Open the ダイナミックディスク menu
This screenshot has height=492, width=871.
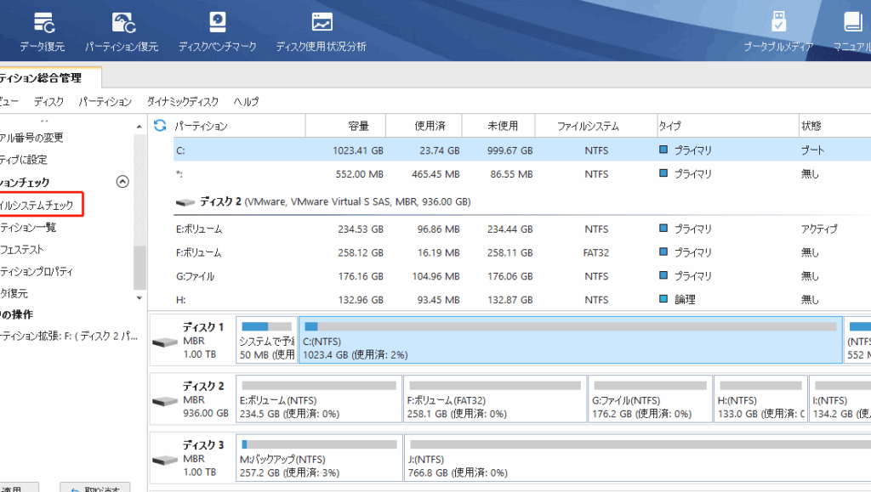[182, 101]
